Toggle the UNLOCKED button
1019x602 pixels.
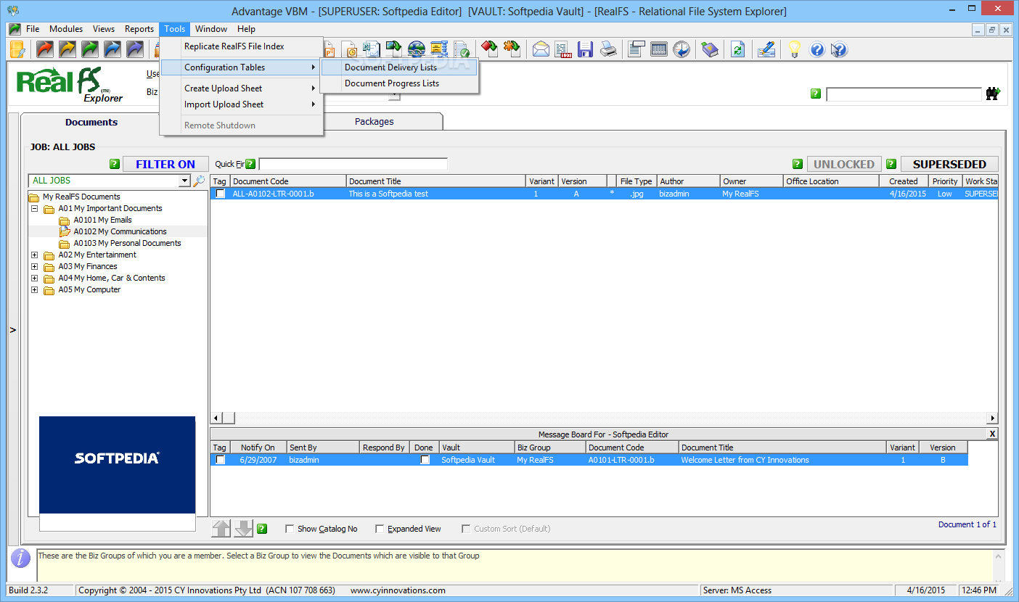click(x=844, y=164)
